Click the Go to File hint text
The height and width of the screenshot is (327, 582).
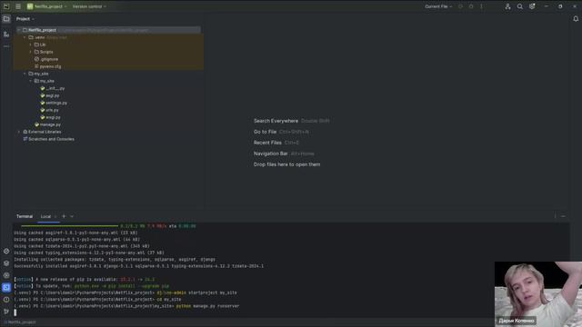(265, 132)
